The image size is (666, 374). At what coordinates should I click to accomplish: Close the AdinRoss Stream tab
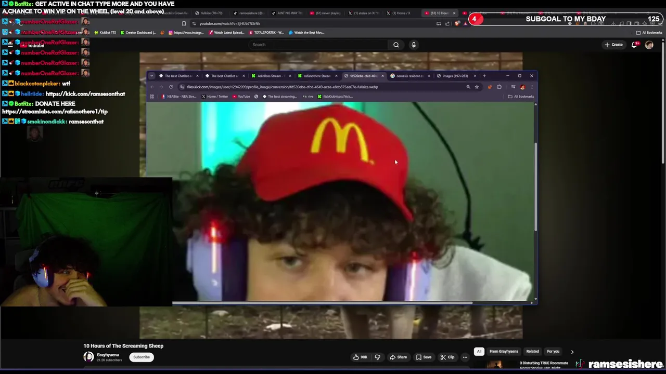[290, 76]
